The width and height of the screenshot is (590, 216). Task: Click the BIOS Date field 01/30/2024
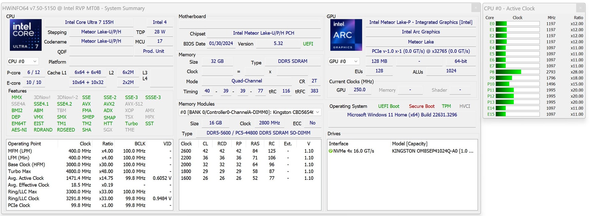221,44
